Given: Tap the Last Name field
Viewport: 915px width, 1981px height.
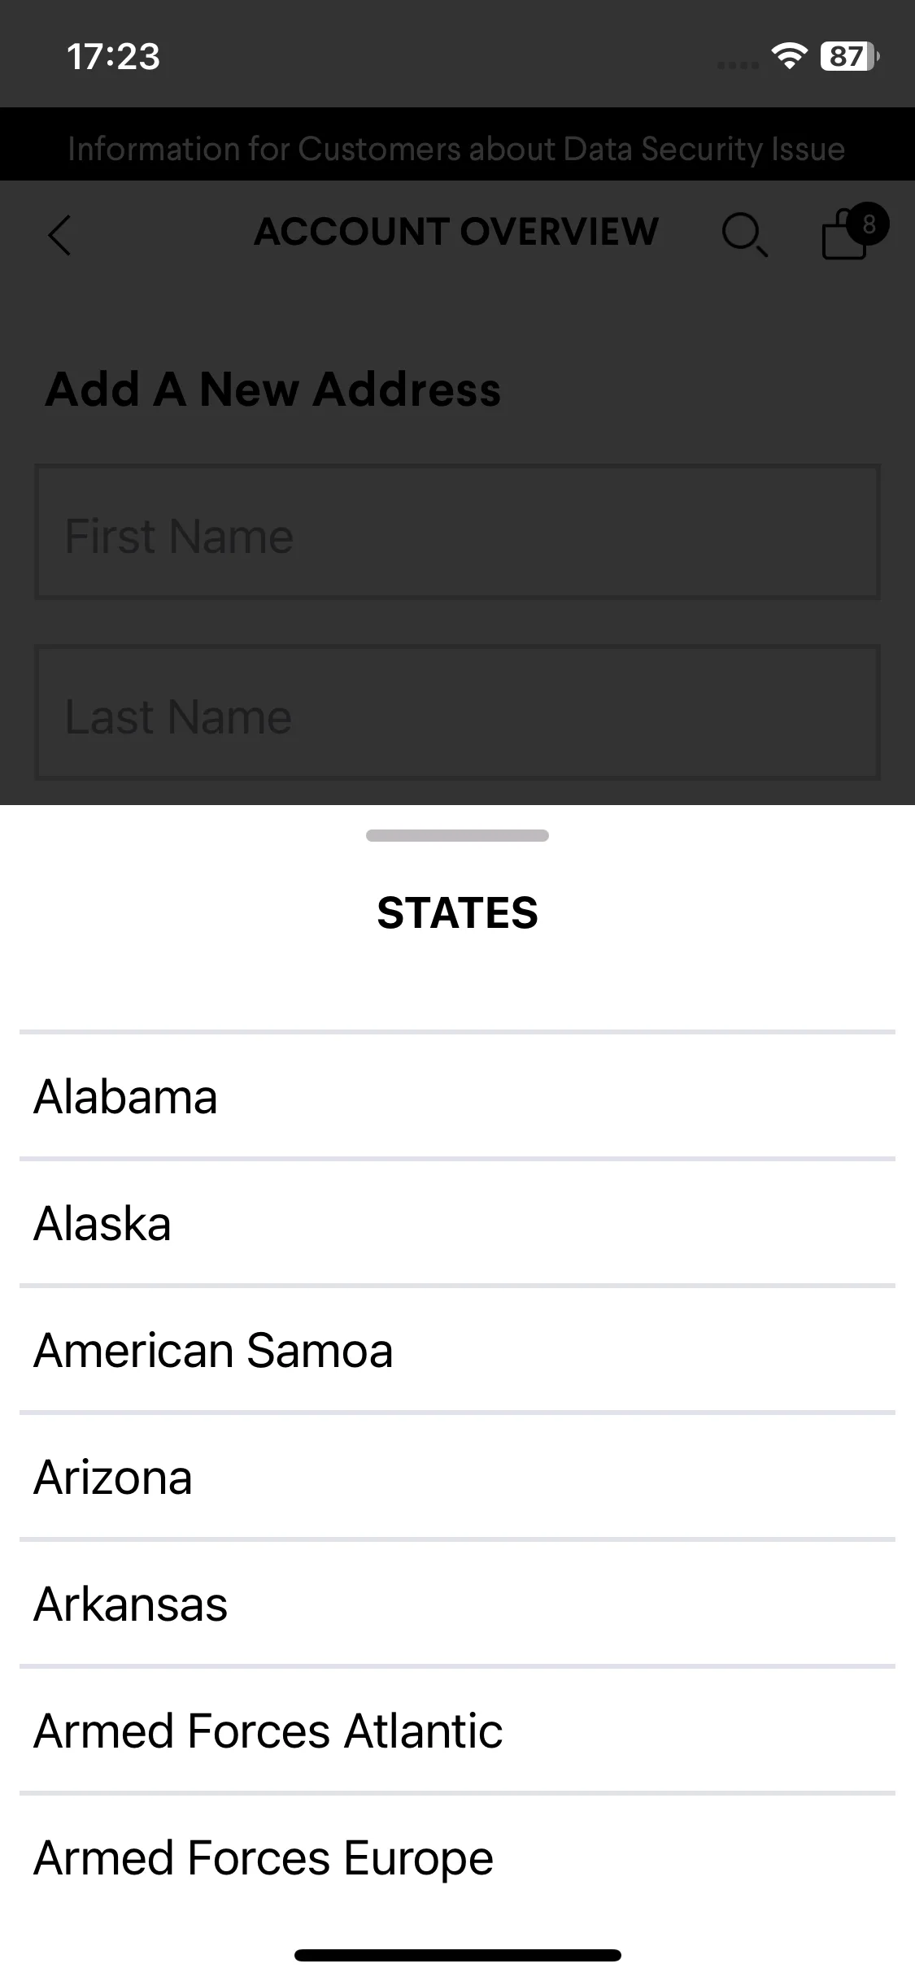Looking at the screenshot, I should [x=457, y=712].
